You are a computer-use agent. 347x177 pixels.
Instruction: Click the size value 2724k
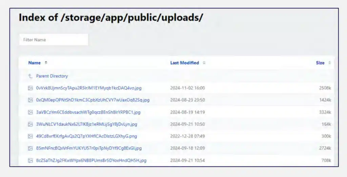(325, 148)
